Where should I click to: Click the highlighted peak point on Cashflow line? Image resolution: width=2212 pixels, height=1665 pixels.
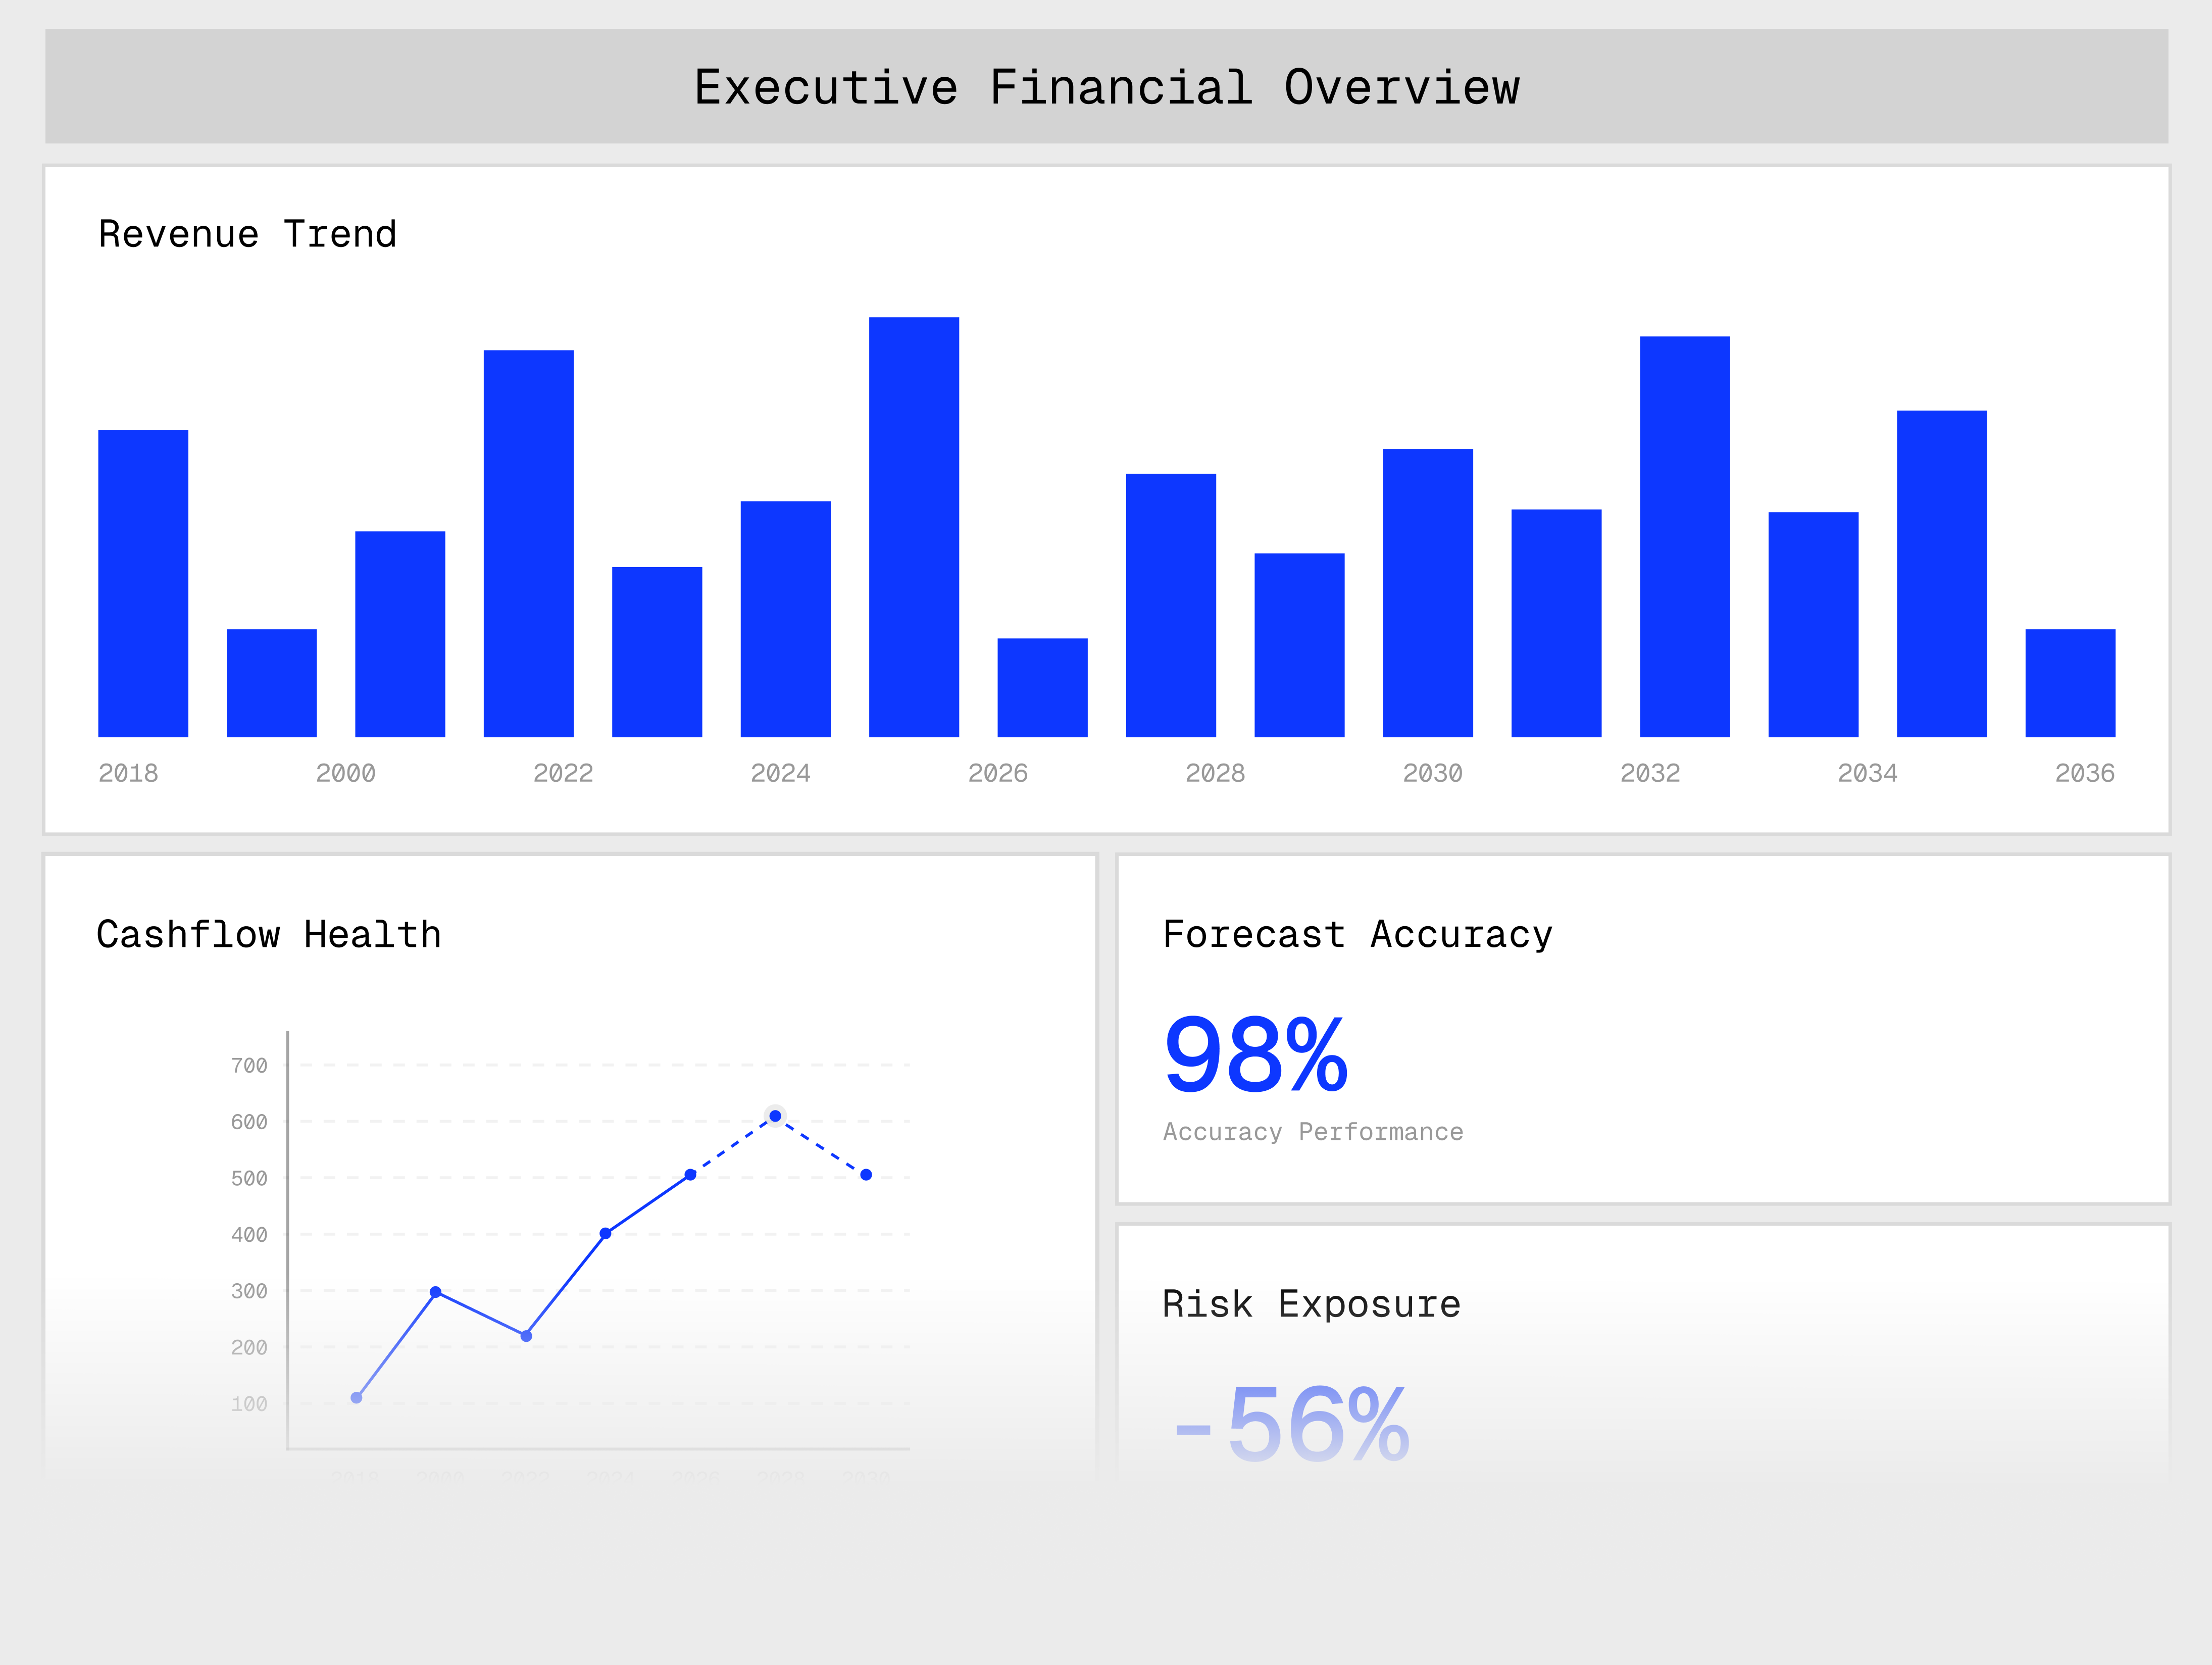pyautogui.click(x=775, y=1116)
